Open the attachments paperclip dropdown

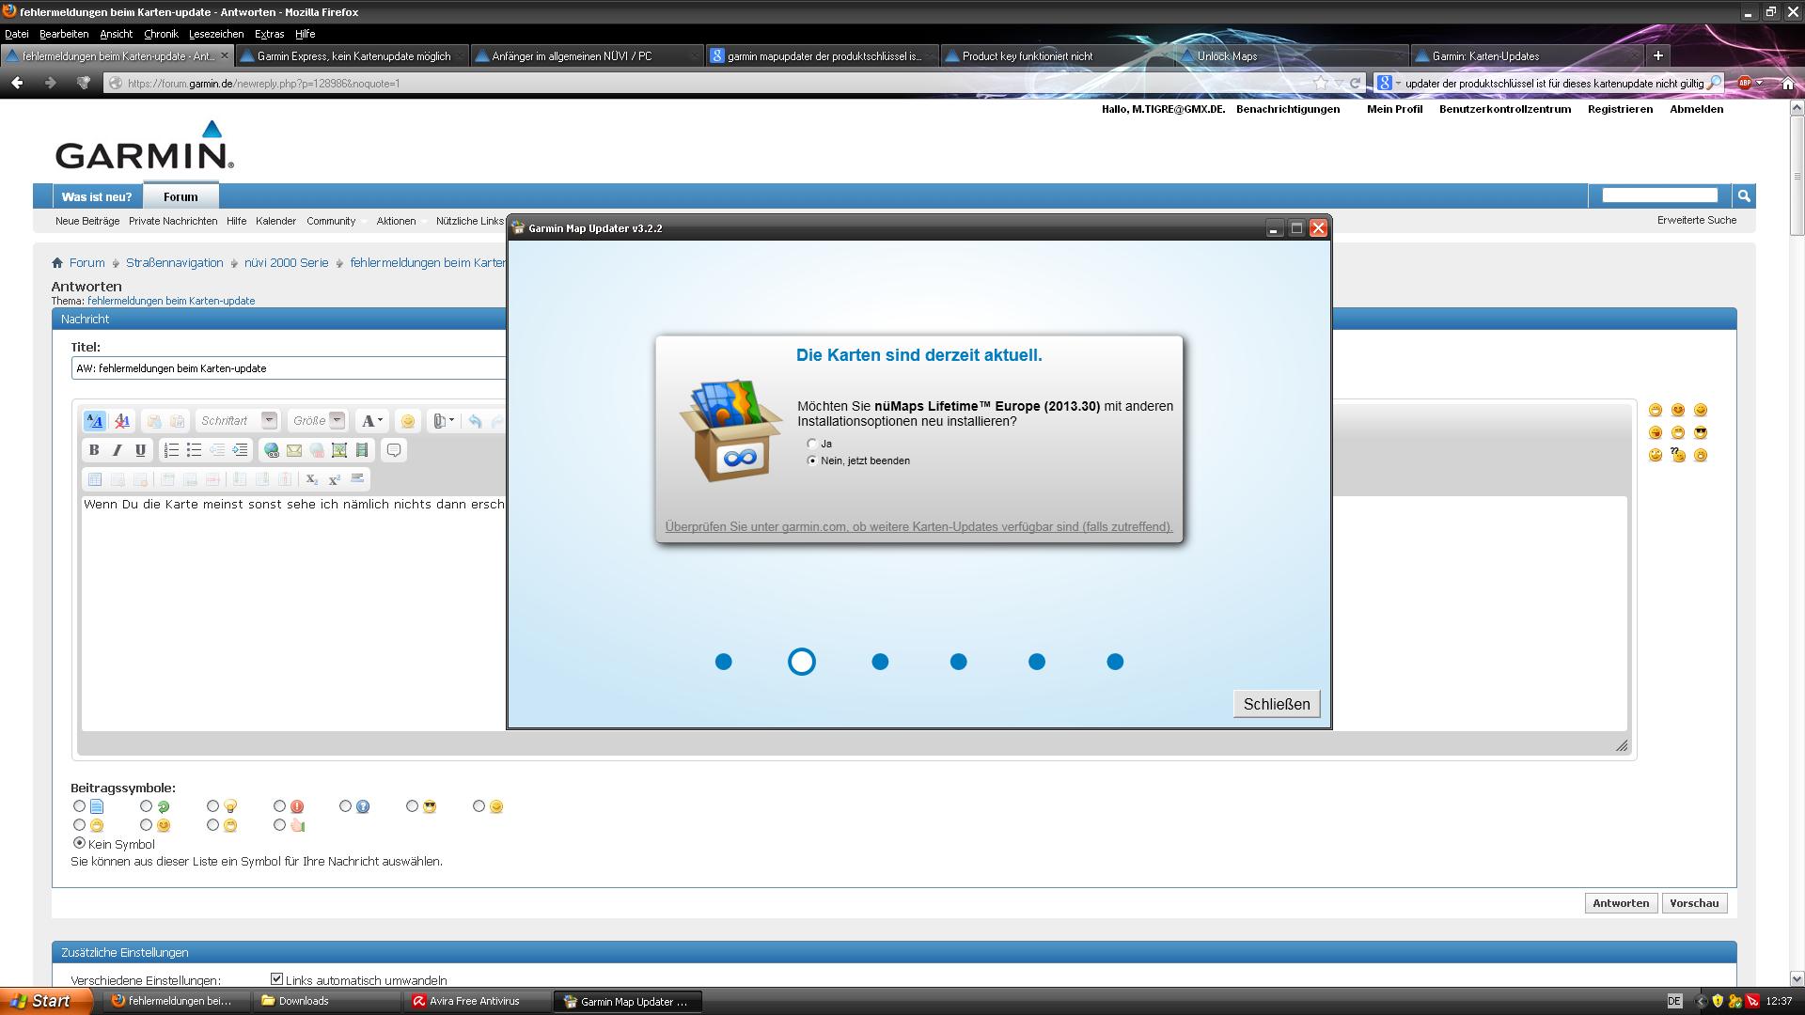point(443,421)
